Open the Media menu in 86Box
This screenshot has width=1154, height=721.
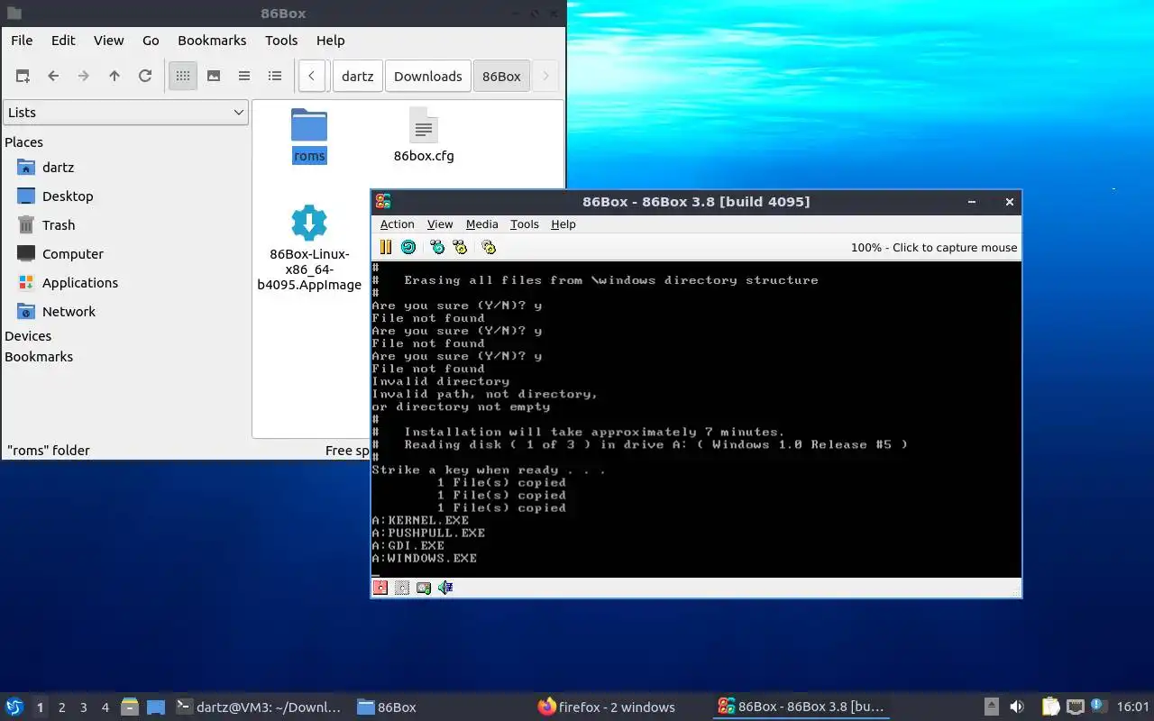pyautogui.click(x=481, y=224)
